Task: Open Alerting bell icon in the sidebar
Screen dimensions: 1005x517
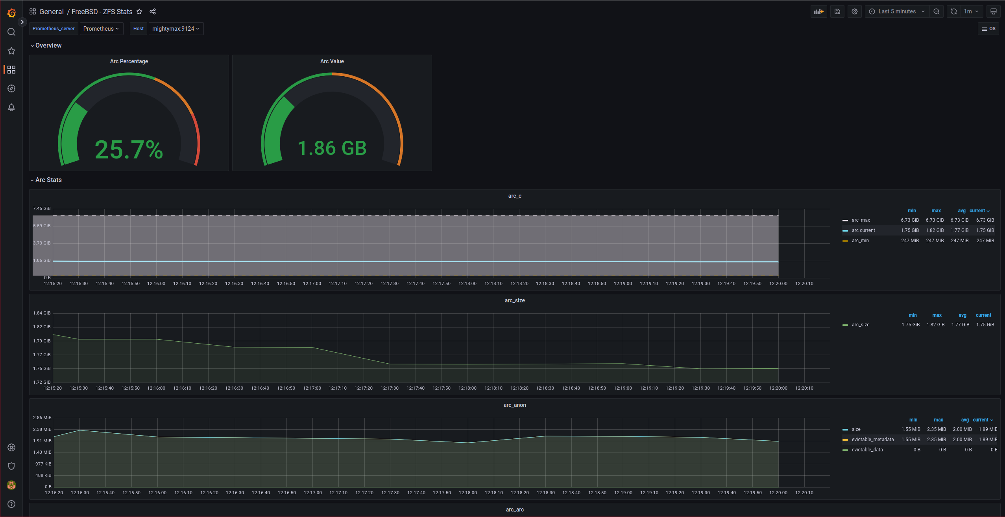Action: coord(11,107)
